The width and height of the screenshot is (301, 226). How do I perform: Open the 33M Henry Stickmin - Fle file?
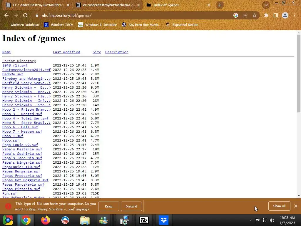point(26,96)
